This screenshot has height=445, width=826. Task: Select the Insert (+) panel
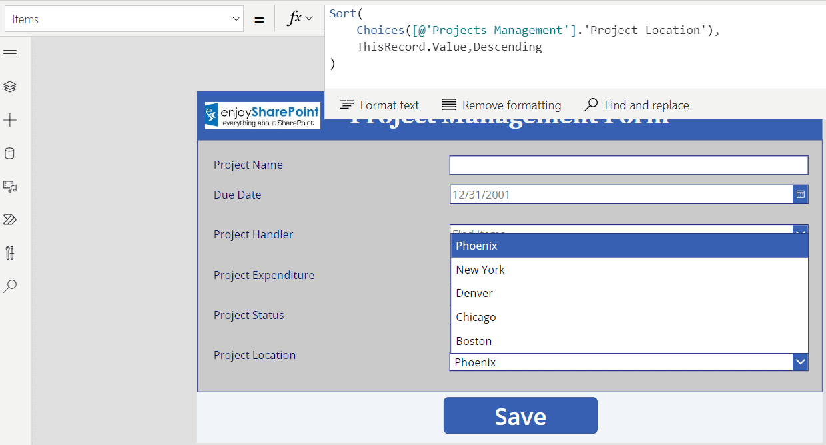10,120
